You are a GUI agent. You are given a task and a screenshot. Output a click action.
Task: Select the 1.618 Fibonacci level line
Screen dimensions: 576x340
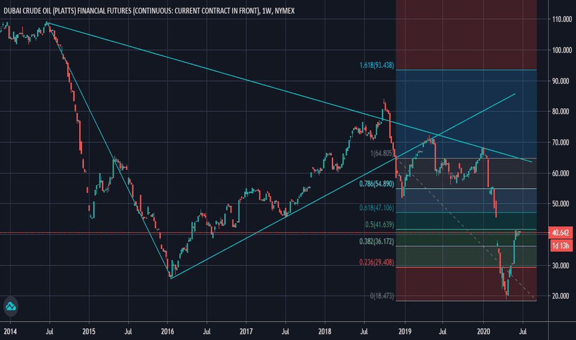pyautogui.click(x=466, y=70)
